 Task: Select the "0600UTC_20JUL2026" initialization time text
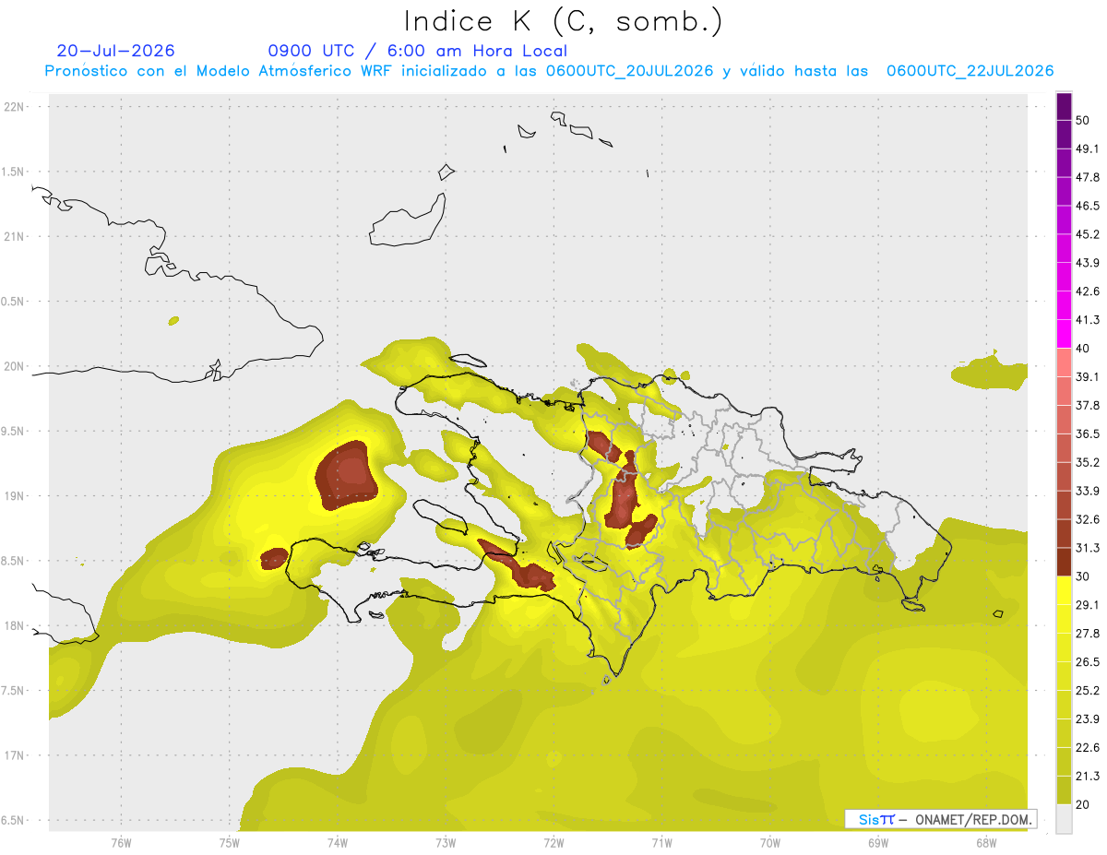(x=629, y=71)
